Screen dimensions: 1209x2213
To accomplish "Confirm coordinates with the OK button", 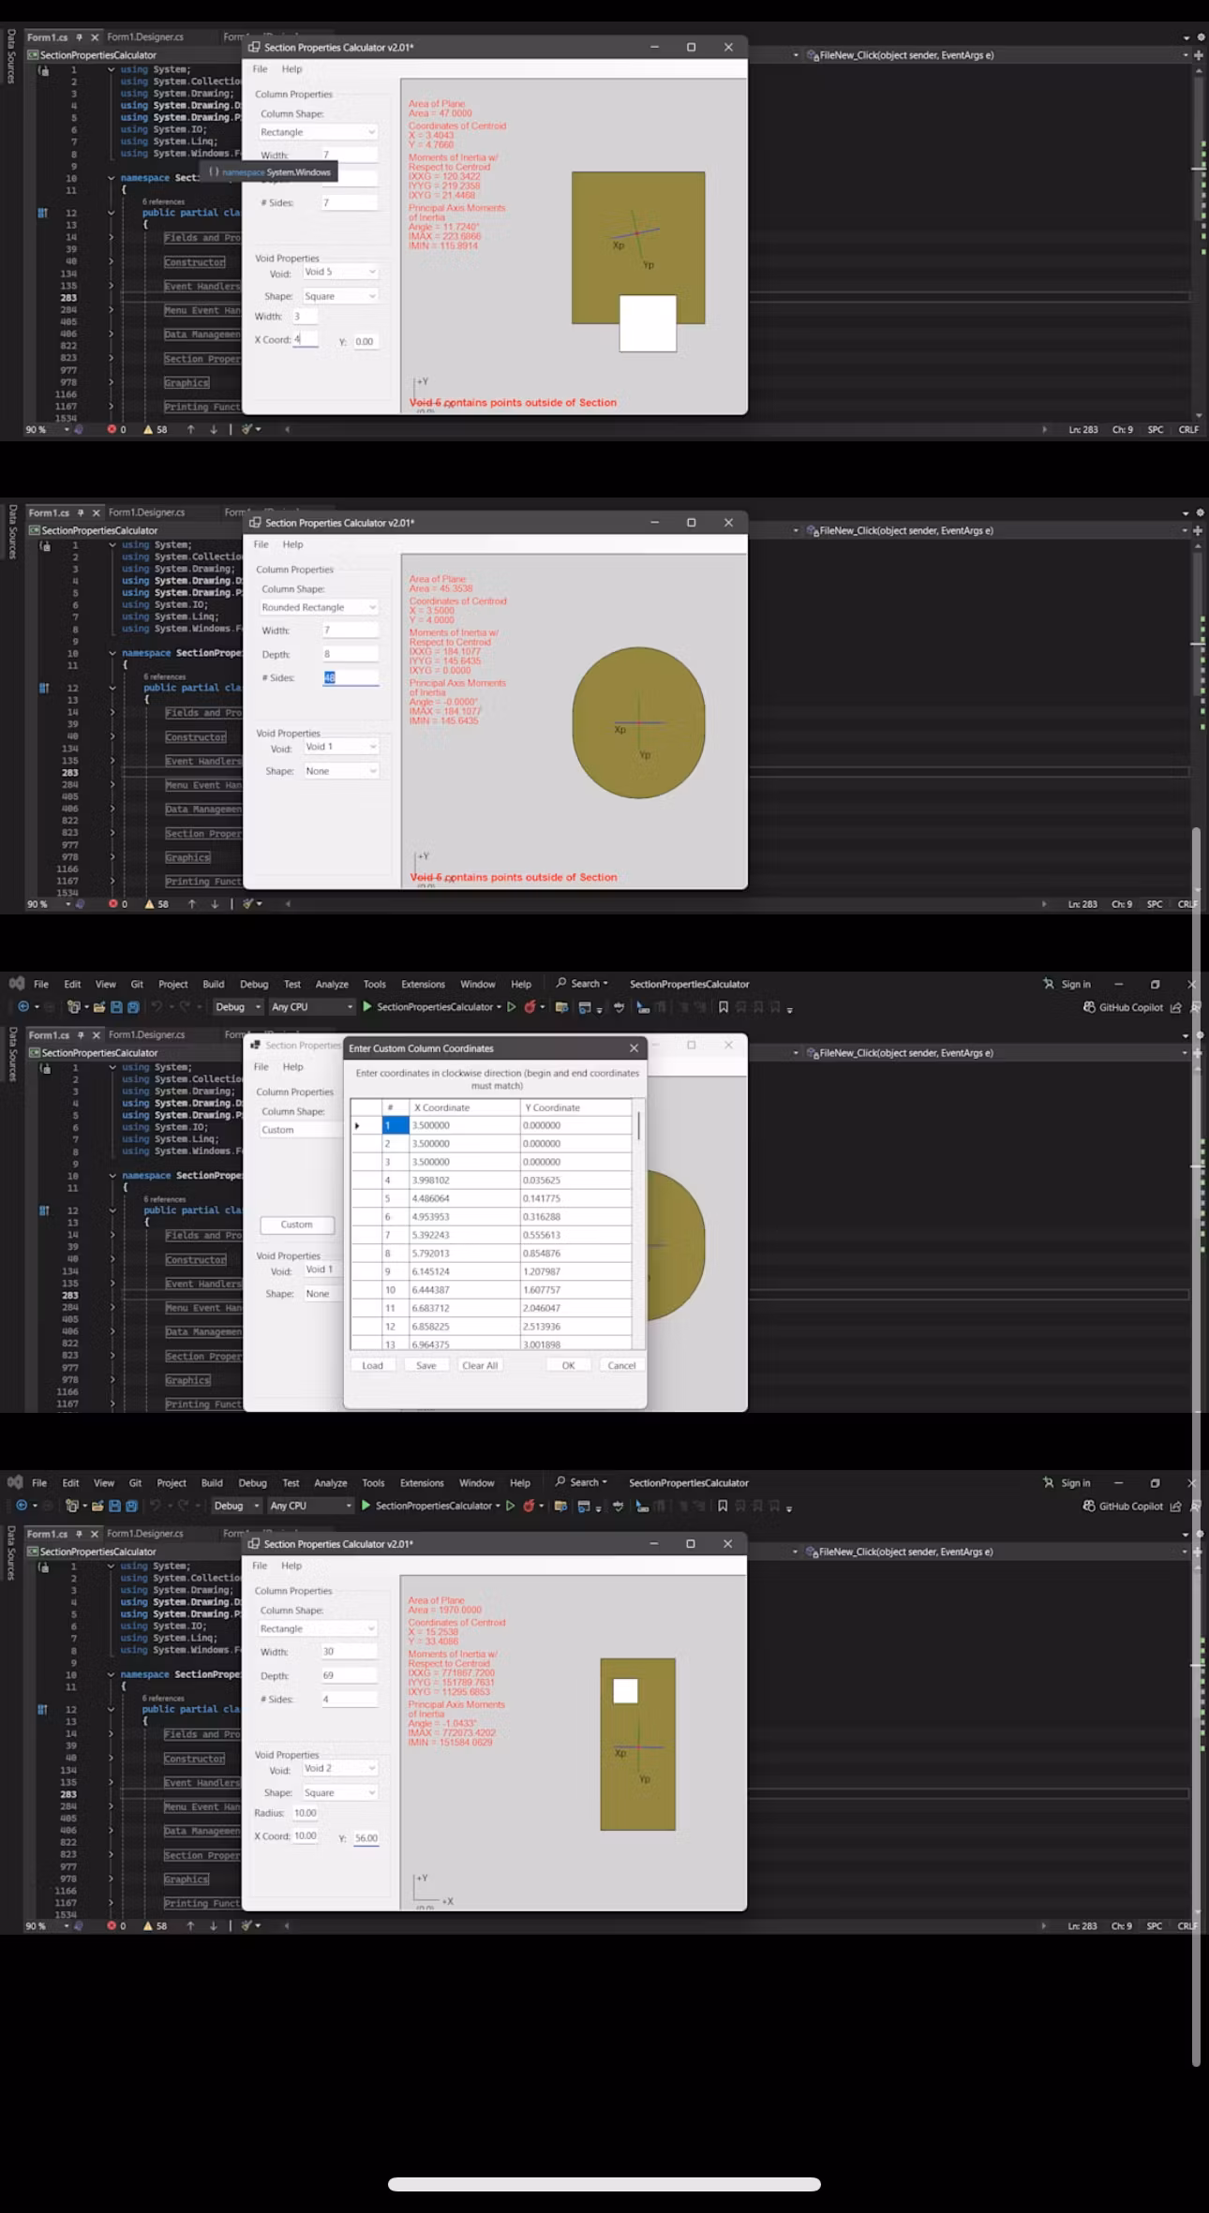I will tap(568, 1365).
